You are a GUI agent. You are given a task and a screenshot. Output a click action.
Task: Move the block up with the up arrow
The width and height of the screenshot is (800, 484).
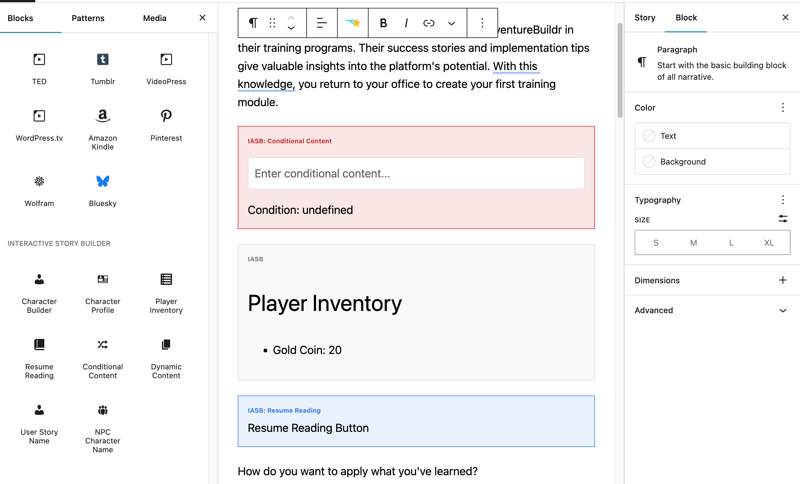(291, 18)
